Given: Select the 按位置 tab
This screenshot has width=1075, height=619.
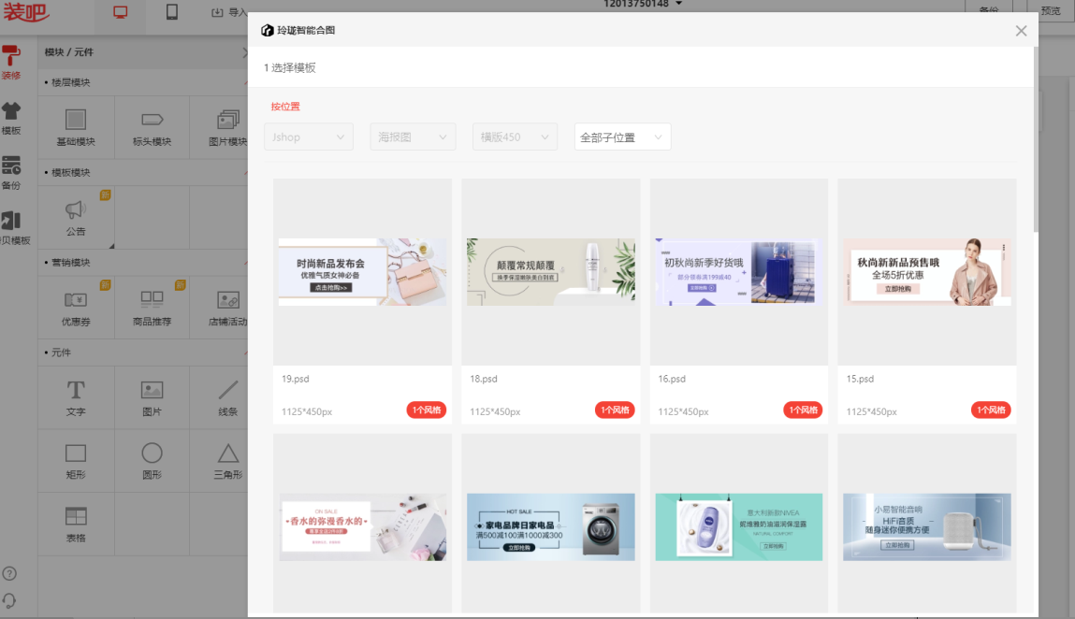Looking at the screenshot, I should click(285, 107).
